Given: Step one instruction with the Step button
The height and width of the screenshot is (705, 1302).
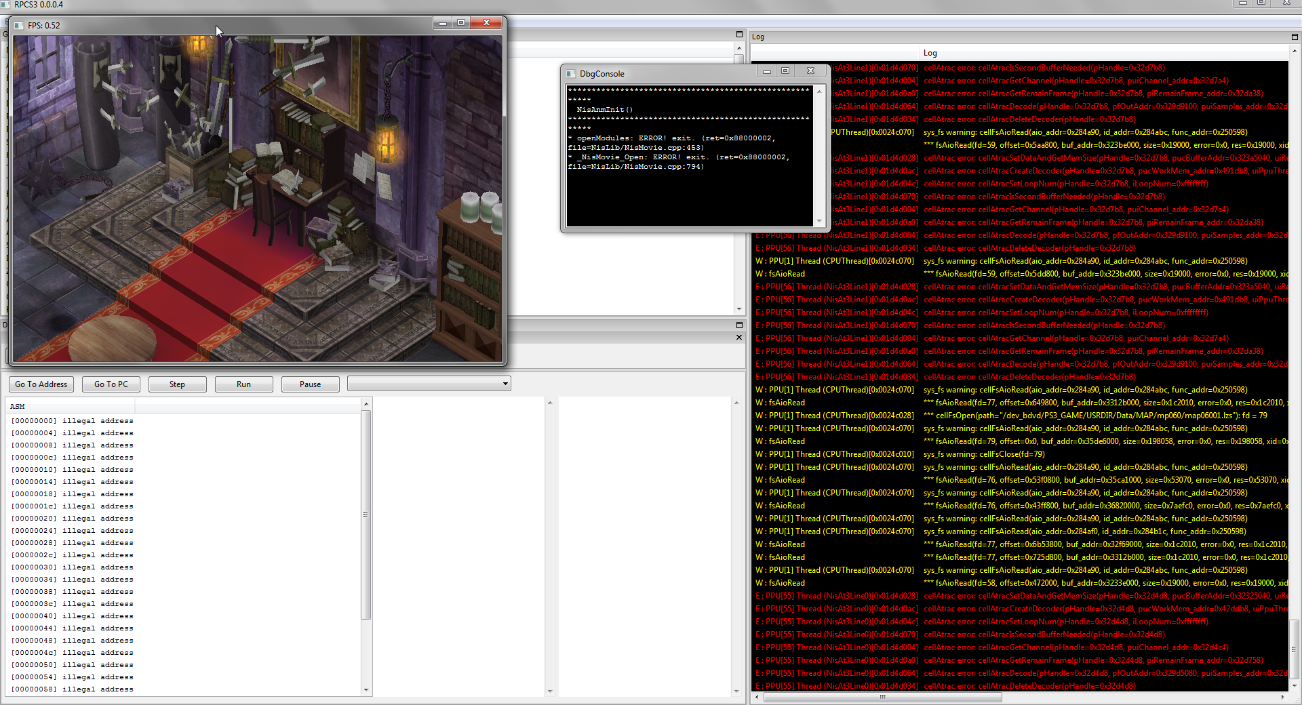Looking at the screenshot, I should 177,384.
